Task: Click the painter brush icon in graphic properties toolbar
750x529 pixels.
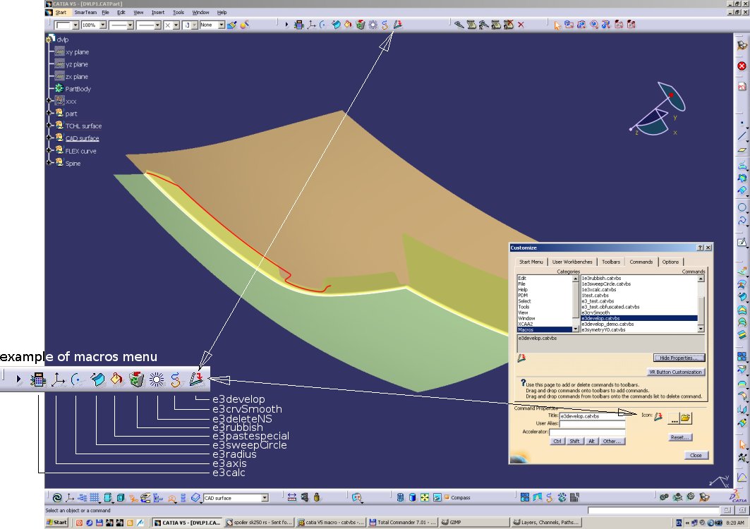Action: (231, 25)
